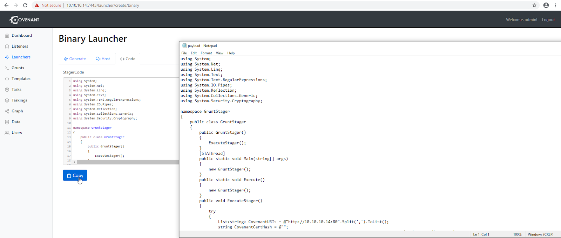The width and height of the screenshot is (561, 238).
Task: Copy the StagerCode with Copy button
Action: coord(75,175)
